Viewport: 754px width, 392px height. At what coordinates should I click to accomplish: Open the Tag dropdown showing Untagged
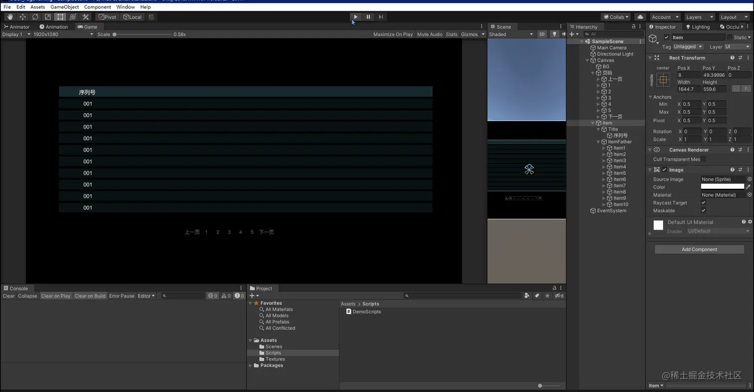[x=688, y=47]
